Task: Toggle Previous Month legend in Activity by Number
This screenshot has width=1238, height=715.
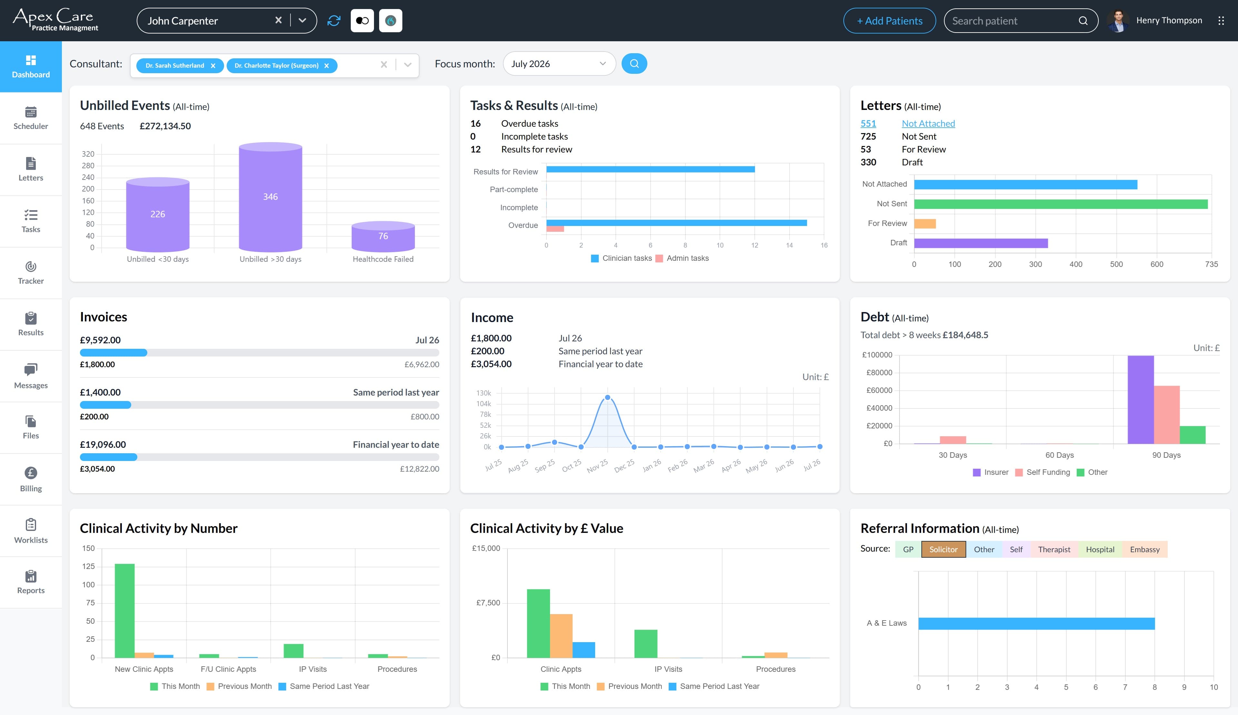Action: pyautogui.click(x=239, y=687)
